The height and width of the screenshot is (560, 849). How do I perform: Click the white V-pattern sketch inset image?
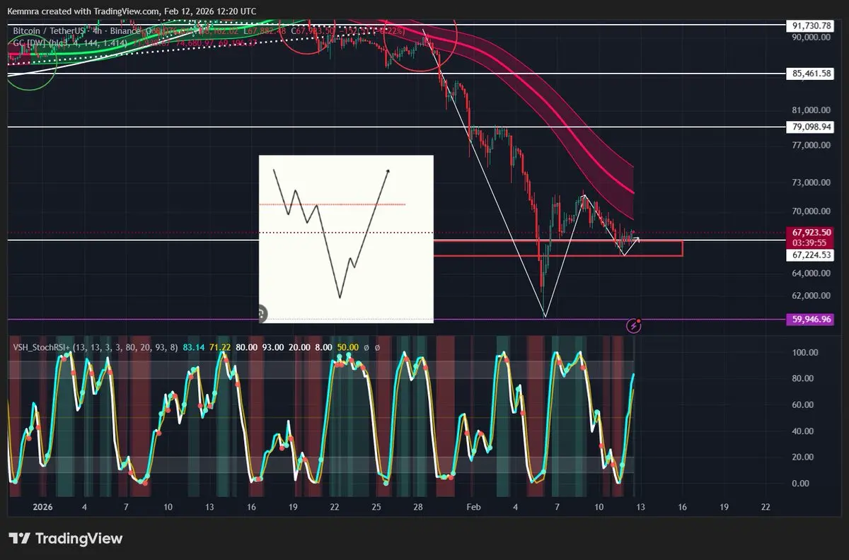tap(346, 238)
